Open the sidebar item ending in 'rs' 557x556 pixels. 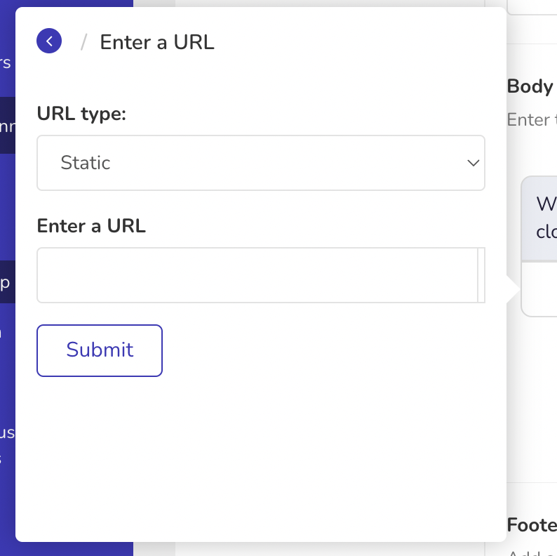[x=6, y=63]
